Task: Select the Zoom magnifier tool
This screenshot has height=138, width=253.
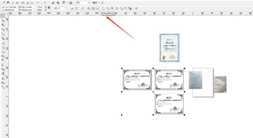Action: (x=3, y=29)
